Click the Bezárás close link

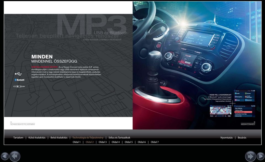(x=242, y=137)
